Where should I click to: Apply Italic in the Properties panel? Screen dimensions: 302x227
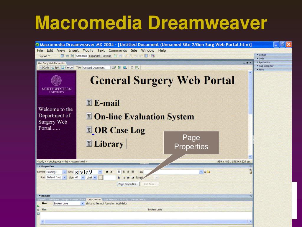(x=111, y=172)
